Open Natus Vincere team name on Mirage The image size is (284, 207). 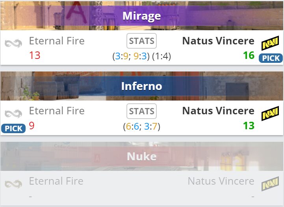(218, 41)
